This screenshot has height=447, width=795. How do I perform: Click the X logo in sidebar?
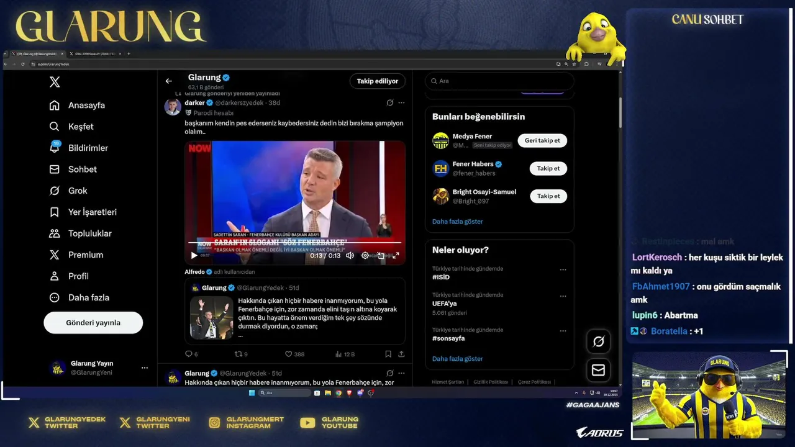tap(55, 82)
